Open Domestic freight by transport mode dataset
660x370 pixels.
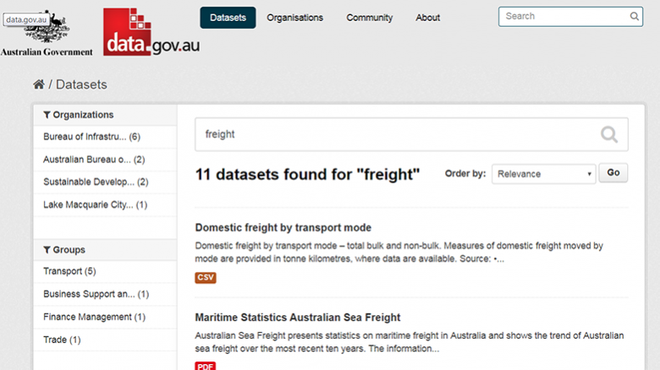pos(283,227)
